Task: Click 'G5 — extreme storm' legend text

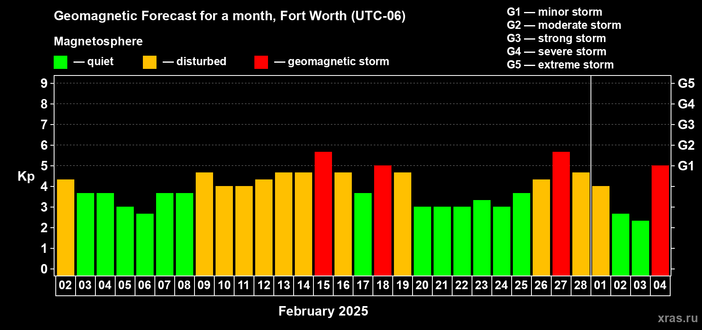Action: click(560, 65)
